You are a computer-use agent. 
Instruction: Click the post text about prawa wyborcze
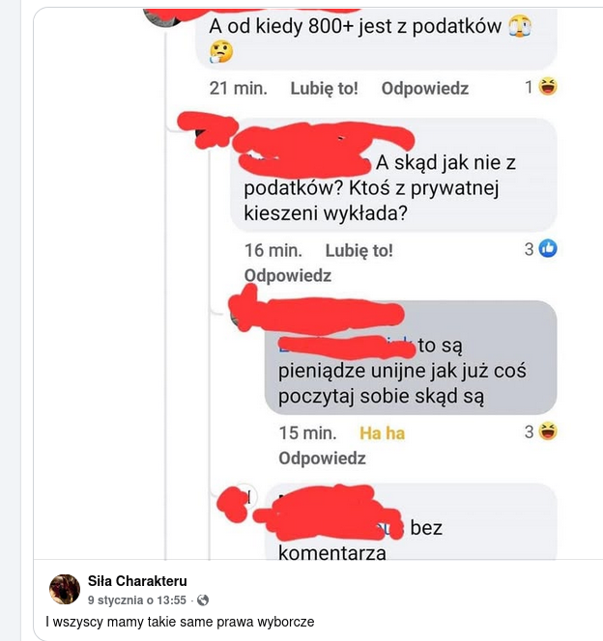pos(180,622)
